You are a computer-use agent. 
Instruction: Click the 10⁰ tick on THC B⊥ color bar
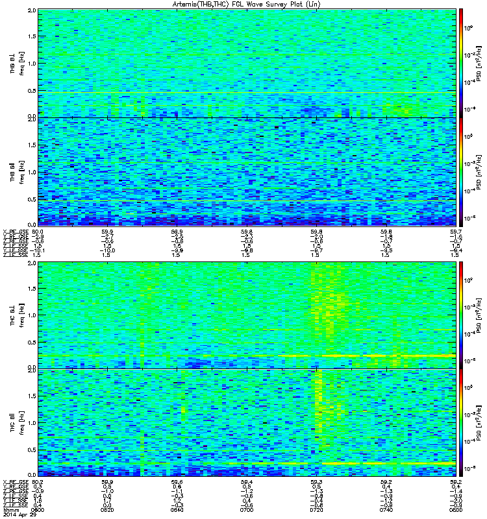pos(468,281)
